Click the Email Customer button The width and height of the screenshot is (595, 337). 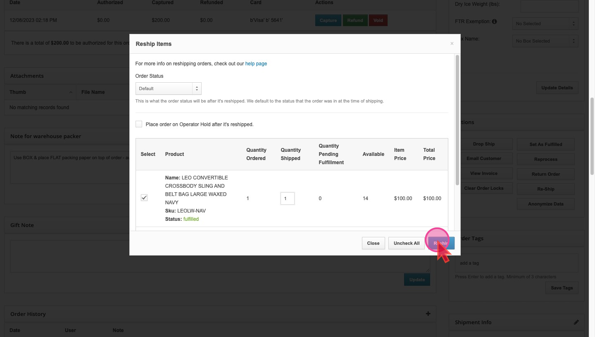point(484,158)
